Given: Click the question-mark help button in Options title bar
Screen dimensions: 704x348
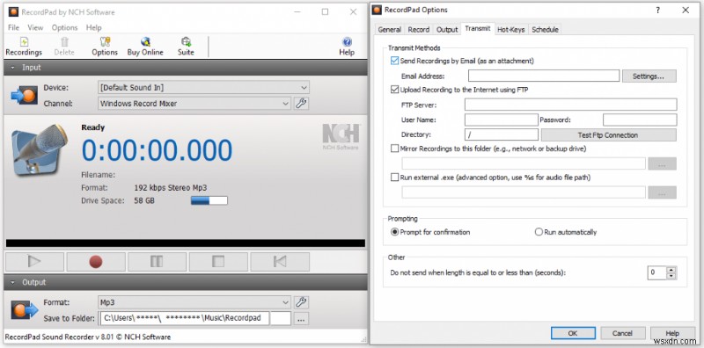Looking at the screenshot, I should 657,10.
